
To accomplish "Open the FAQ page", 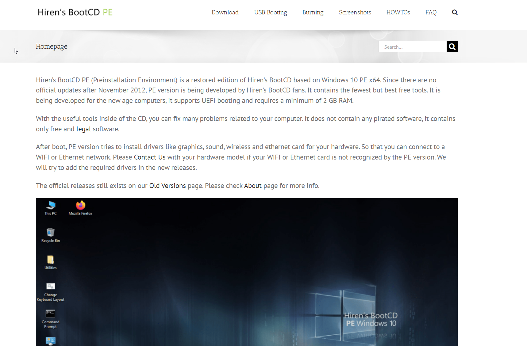I will click(x=431, y=12).
